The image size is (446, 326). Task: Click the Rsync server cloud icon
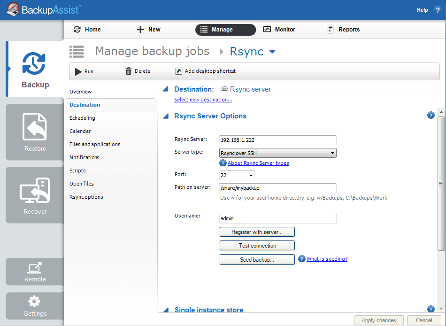(x=224, y=89)
